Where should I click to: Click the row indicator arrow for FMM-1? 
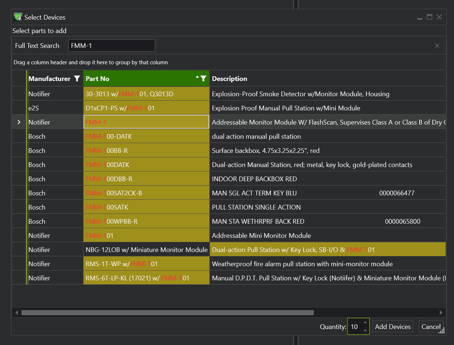pos(19,122)
